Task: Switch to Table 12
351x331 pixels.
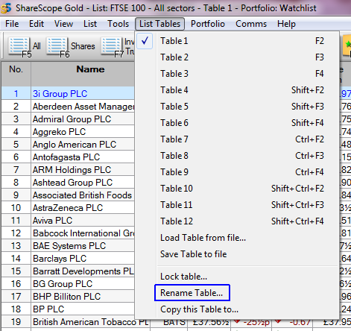Action: 237,221
